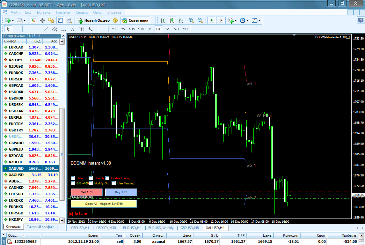Toggle the Data Window crosshair-circle icon

click(42, 20)
